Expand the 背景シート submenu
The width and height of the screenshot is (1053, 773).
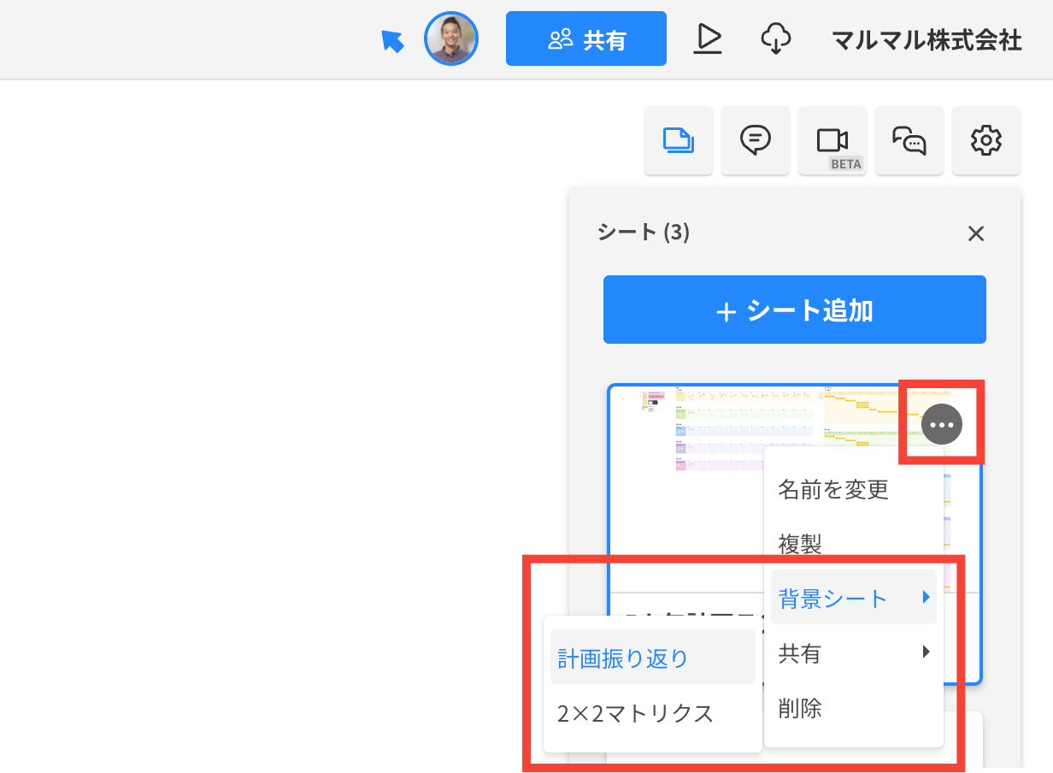click(x=854, y=598)
